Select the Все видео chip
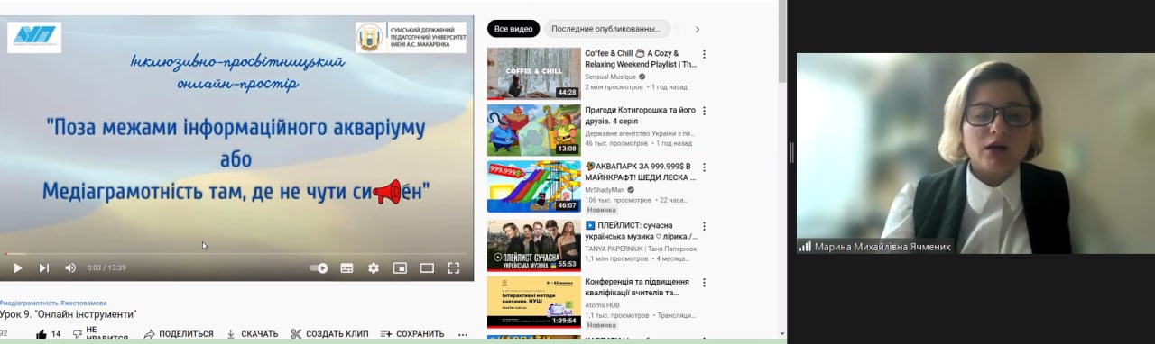Image resolution: width=1155 pixels, height=344 pixels. click(513, 29)
